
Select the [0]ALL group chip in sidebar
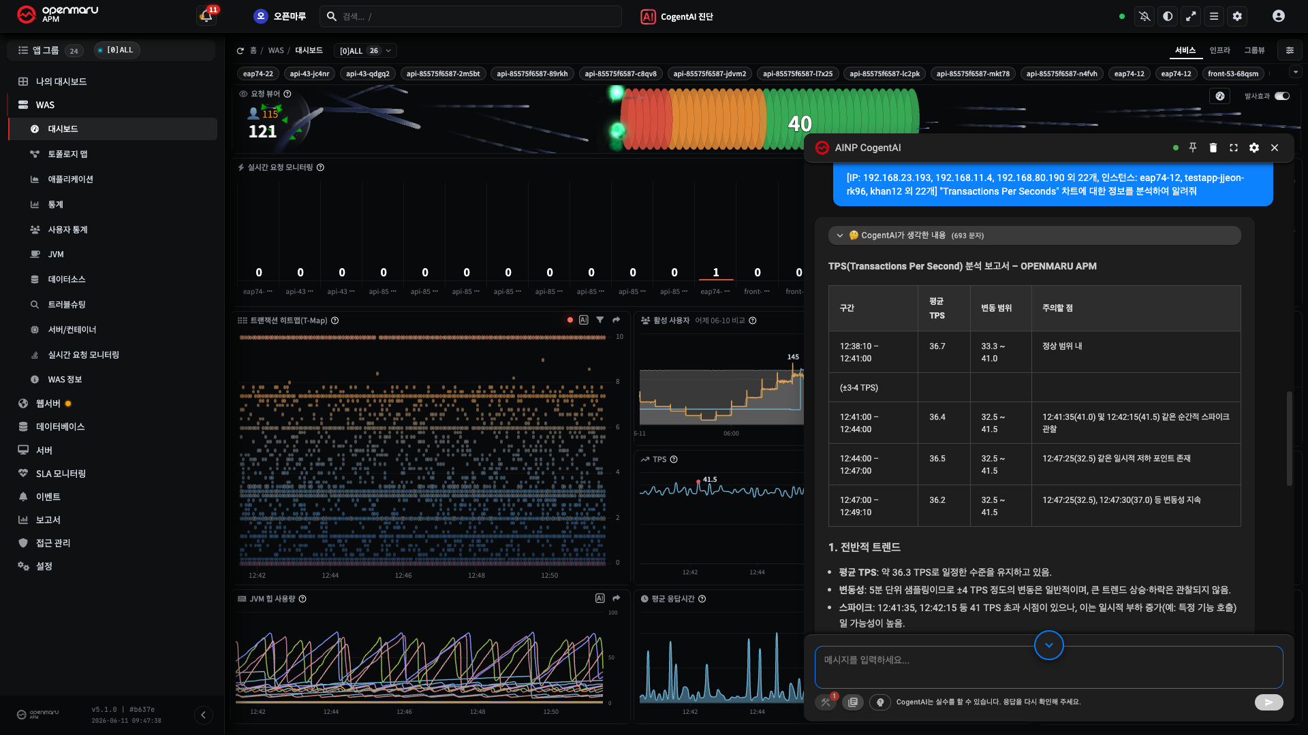pyautogui.click(x=116, y=50)
